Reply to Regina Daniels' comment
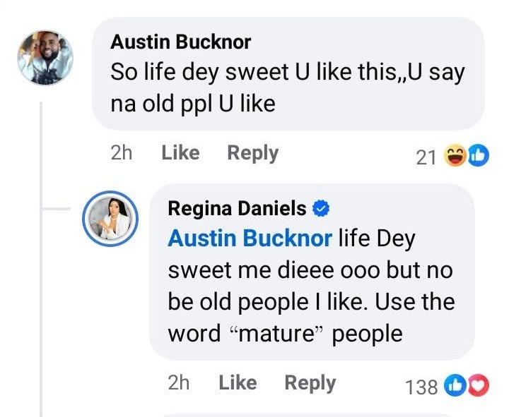509x417 pixels. (x=310, y=383)
